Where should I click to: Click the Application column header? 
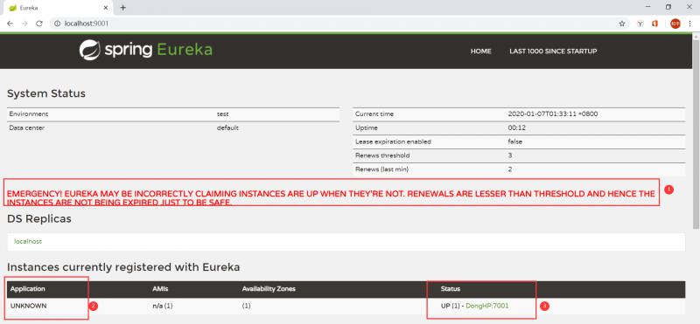coord(28,289)
